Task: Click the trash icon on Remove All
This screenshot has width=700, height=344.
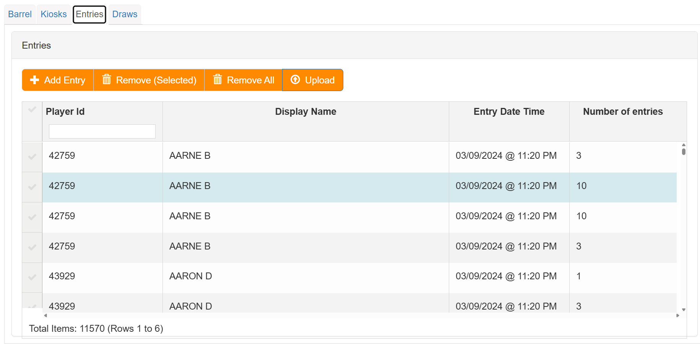Action: 218,80
